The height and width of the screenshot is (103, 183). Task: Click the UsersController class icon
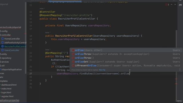point(3,50)
